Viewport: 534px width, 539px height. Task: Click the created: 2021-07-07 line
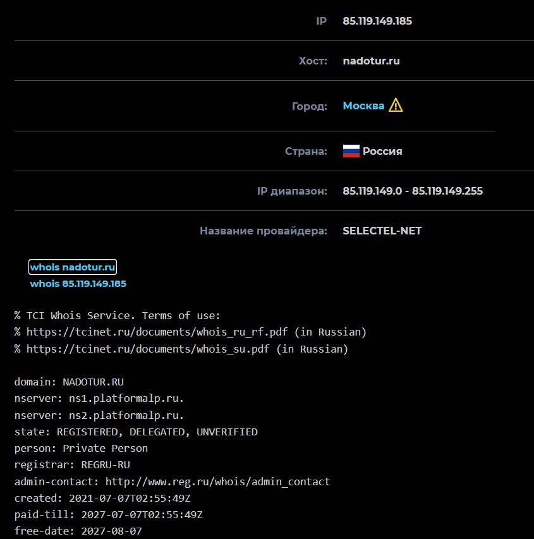(x=102, y=498)
